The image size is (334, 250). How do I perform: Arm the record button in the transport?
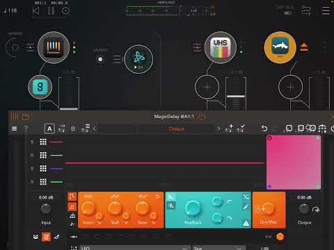pos(65,11)
